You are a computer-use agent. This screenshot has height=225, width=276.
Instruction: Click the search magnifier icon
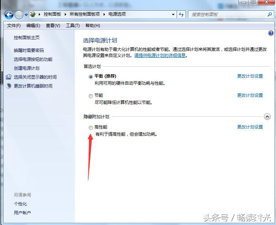pyautogui.click(x=270, y=15)
